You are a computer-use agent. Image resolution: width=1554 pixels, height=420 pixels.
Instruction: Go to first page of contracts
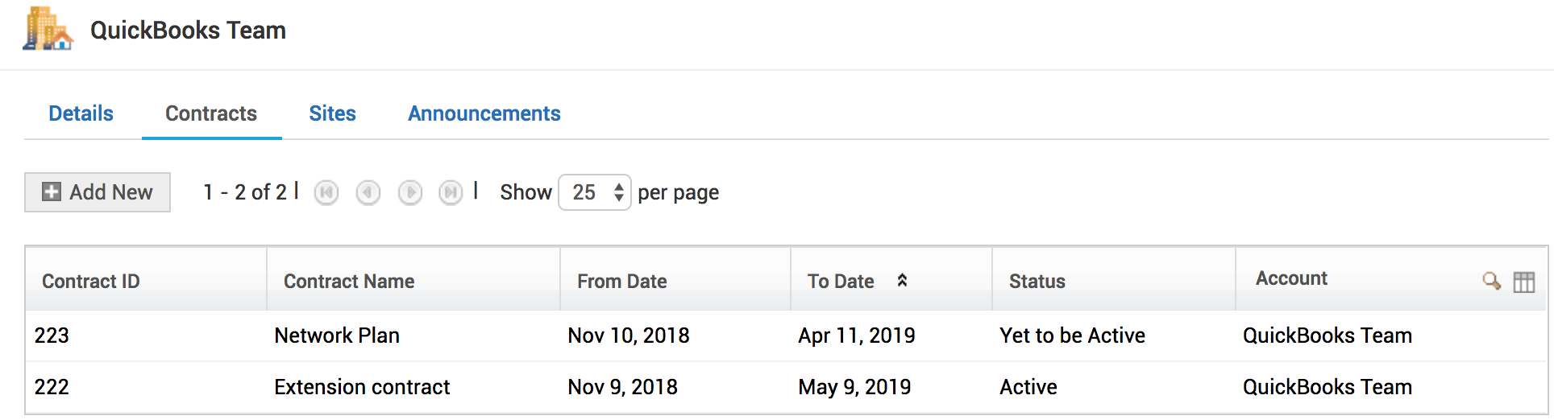click(x=326, y=193)
